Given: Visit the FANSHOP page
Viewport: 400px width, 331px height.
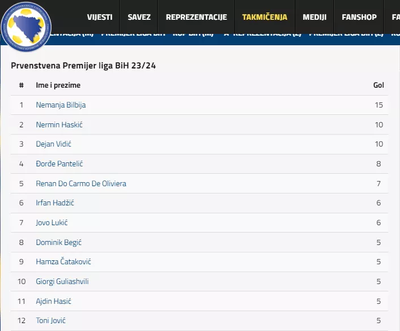Looking at the screenshot, I should (359, 17).
